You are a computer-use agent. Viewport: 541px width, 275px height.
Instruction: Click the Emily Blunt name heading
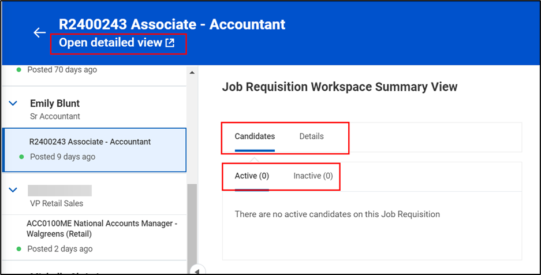click(x=55, y=103)
